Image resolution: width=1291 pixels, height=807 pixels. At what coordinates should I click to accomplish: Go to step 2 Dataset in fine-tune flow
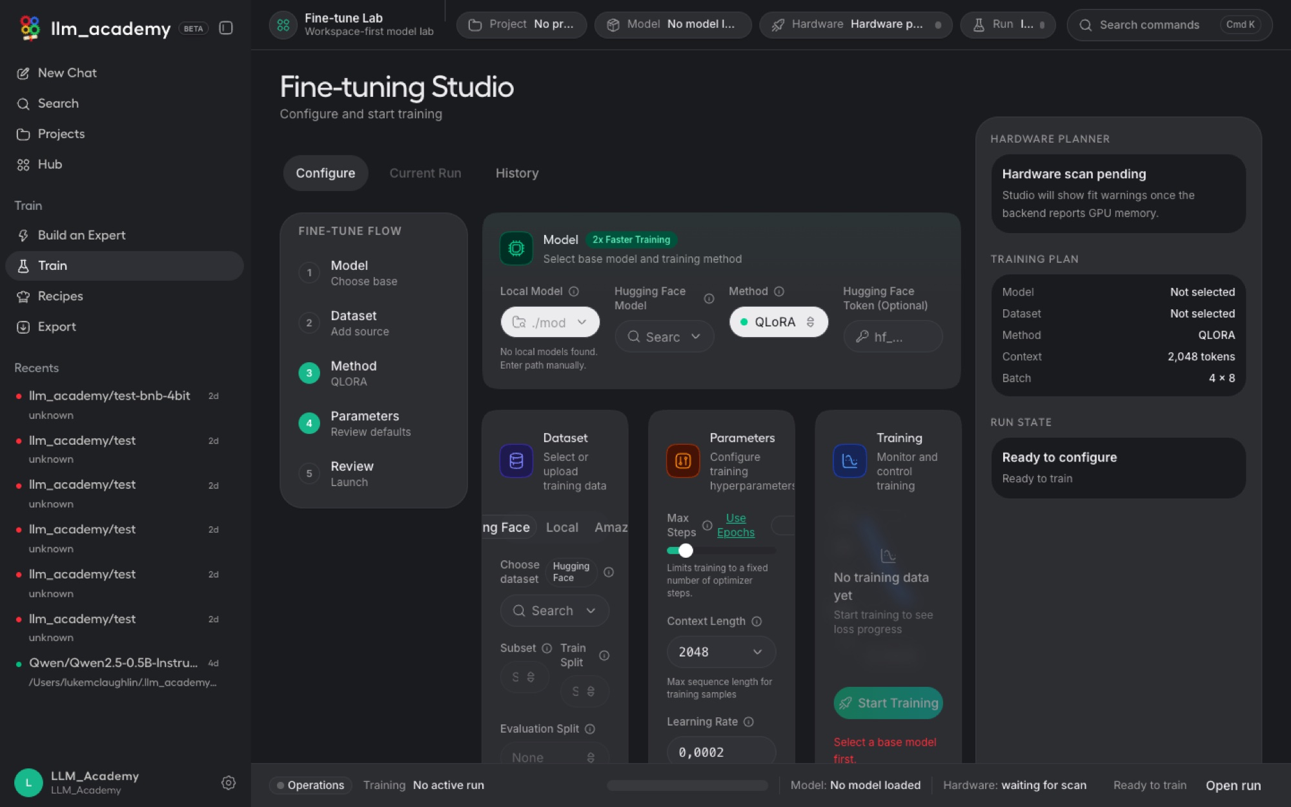click(374, 323)
